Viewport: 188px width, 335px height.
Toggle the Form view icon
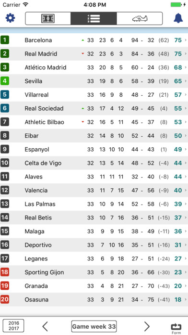coord(176,329)
